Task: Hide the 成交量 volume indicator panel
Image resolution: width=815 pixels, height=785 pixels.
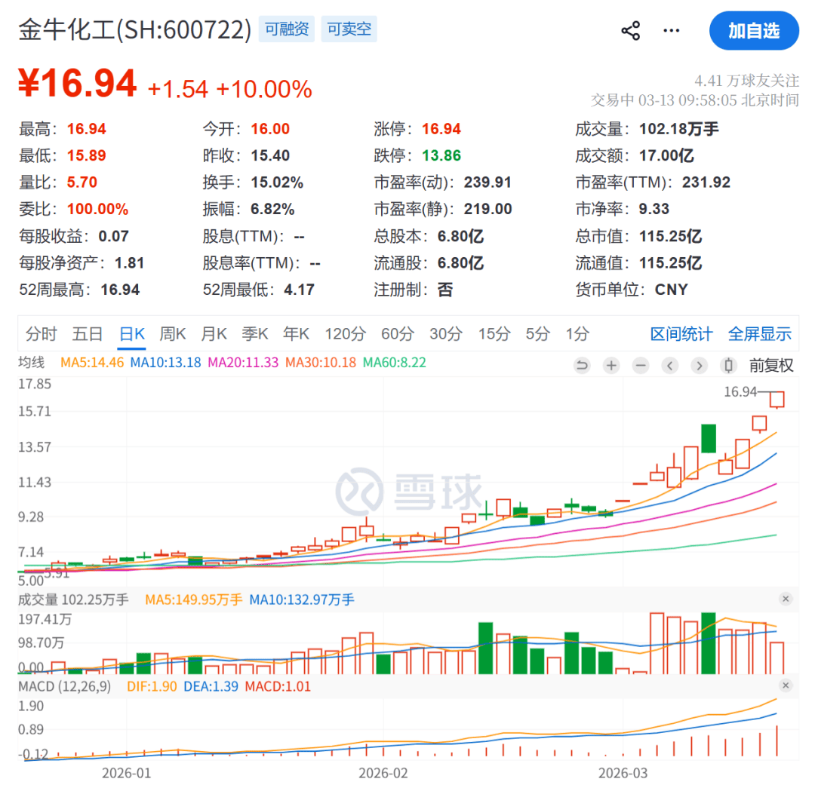Action: (786, 599)
